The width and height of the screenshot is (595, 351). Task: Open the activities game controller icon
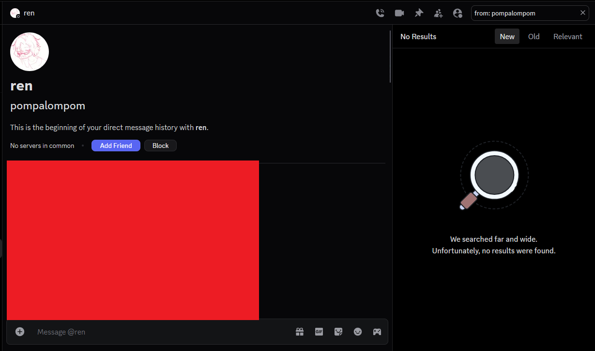click(x=377, y=332)
